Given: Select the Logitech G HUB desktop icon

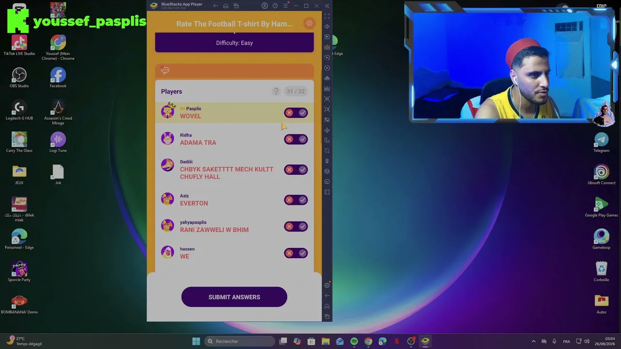Looking at the screenshot, I should (19, 111).
